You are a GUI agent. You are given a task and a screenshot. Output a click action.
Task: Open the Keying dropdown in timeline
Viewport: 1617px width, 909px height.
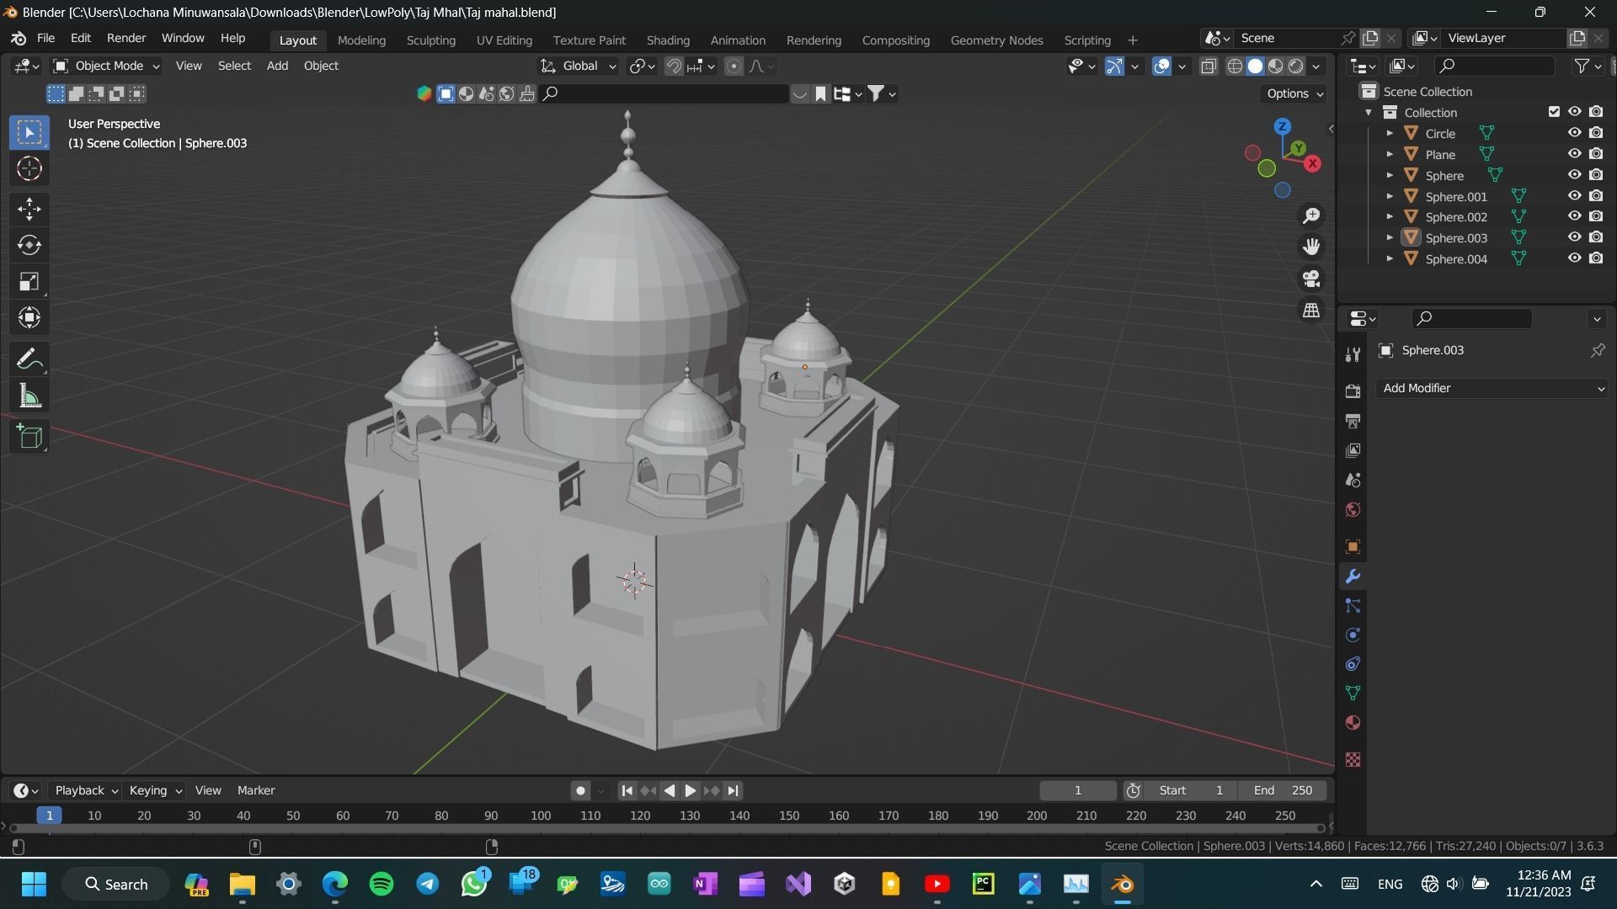155,790
